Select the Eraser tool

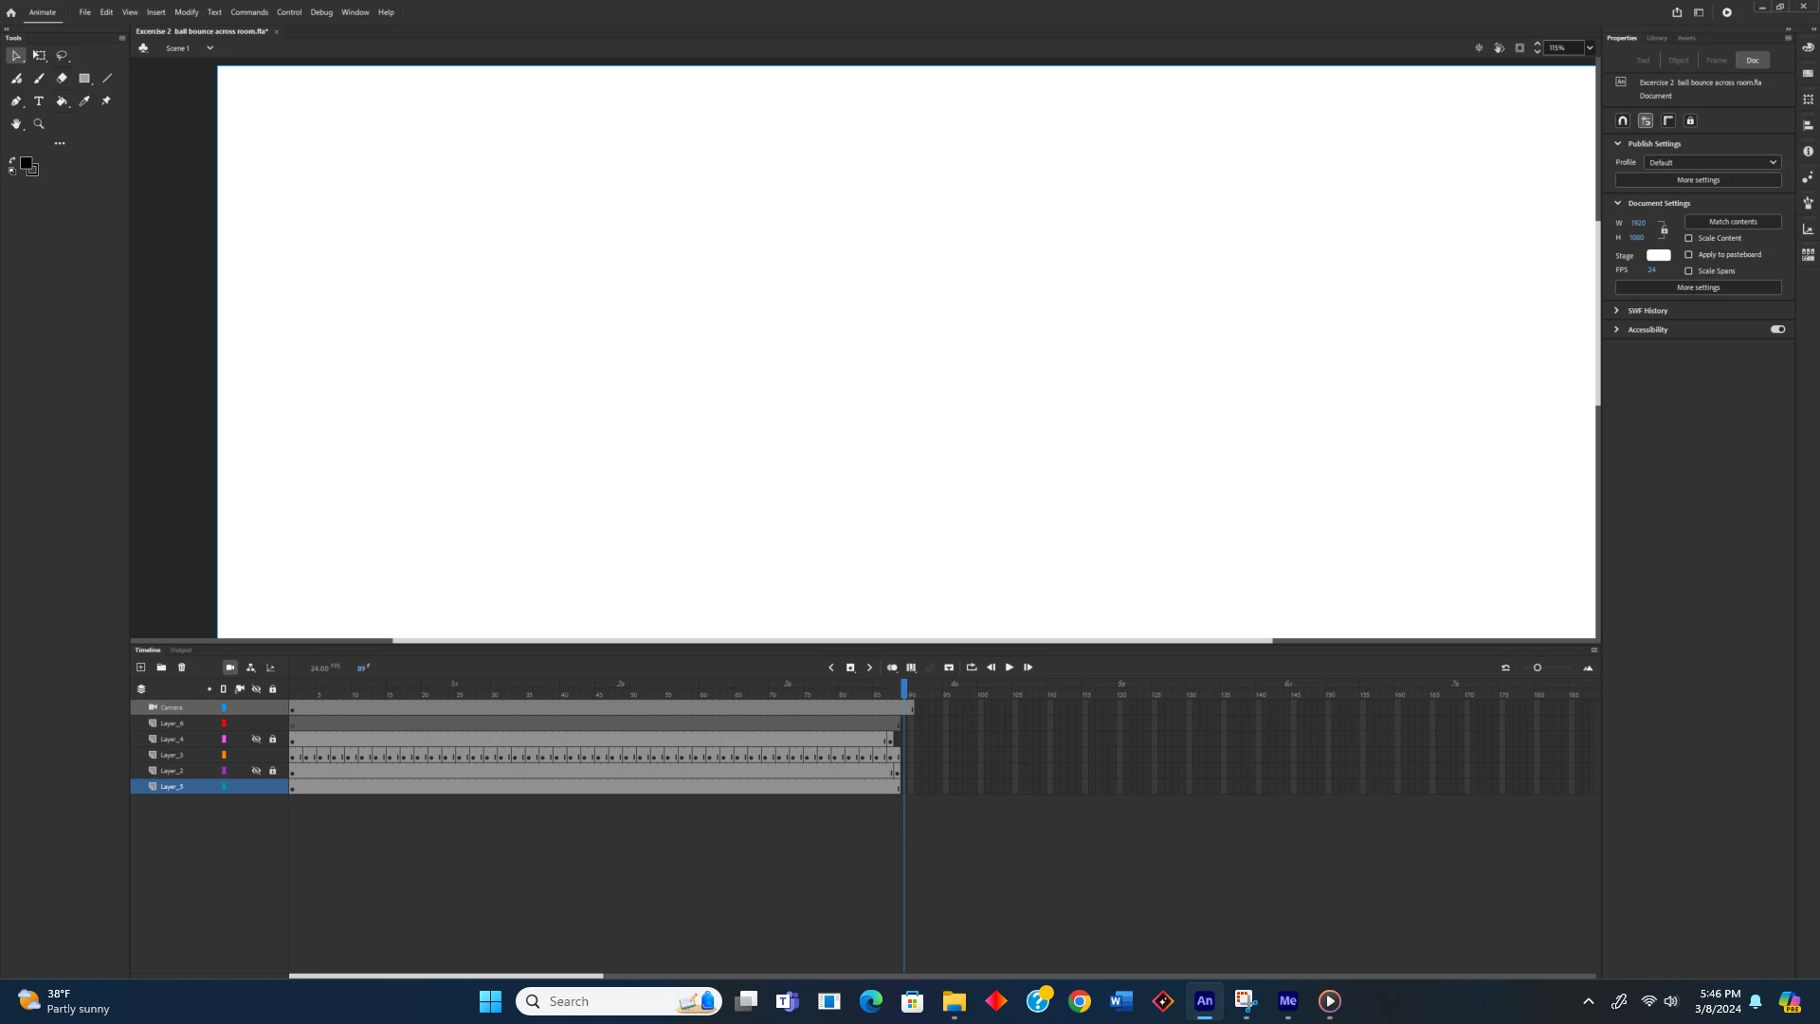[62, 79]
